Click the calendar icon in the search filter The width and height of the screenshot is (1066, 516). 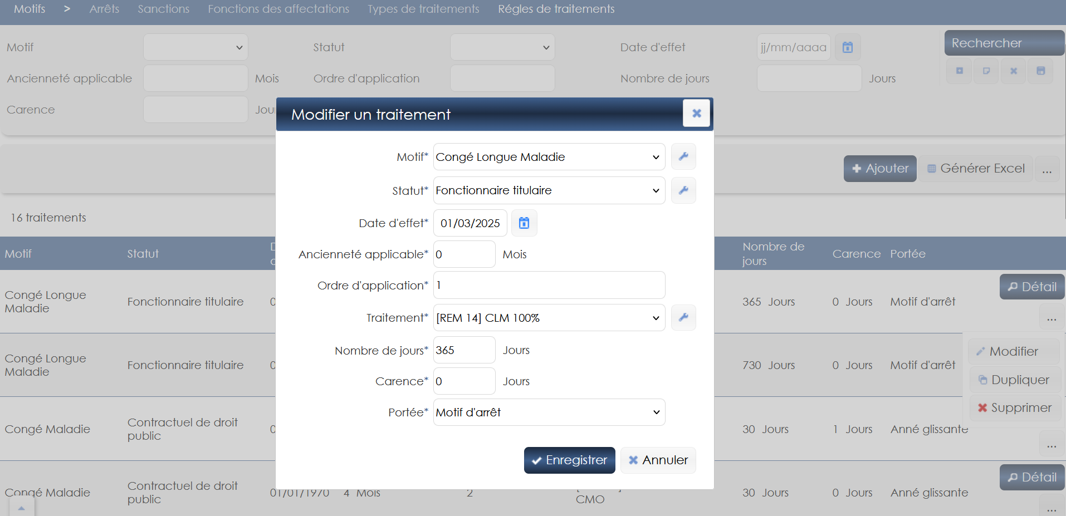(x=847, y=47)
